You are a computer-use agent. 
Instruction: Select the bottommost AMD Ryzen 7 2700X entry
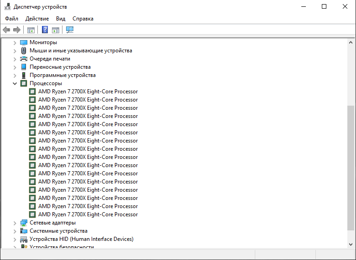pos(88,214)
